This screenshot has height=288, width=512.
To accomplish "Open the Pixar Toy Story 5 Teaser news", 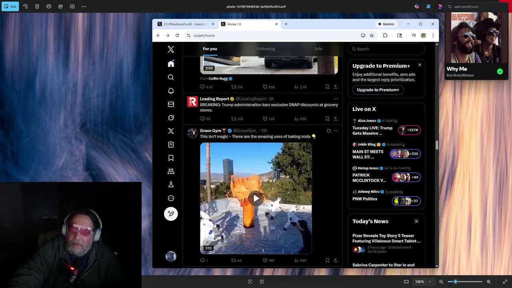I will pos(386,244).
